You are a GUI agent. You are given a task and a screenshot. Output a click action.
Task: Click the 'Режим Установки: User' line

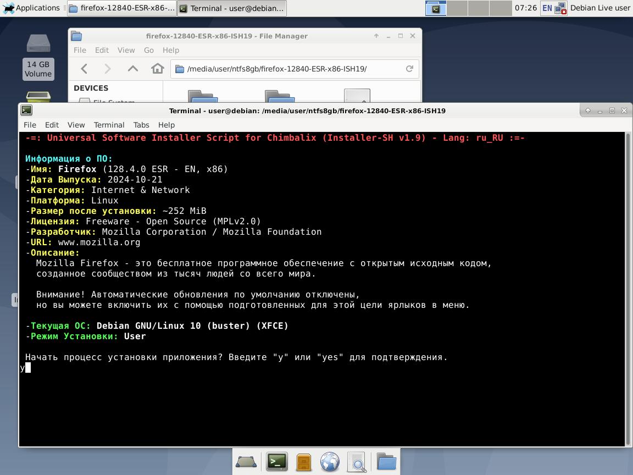click(86, 336)
